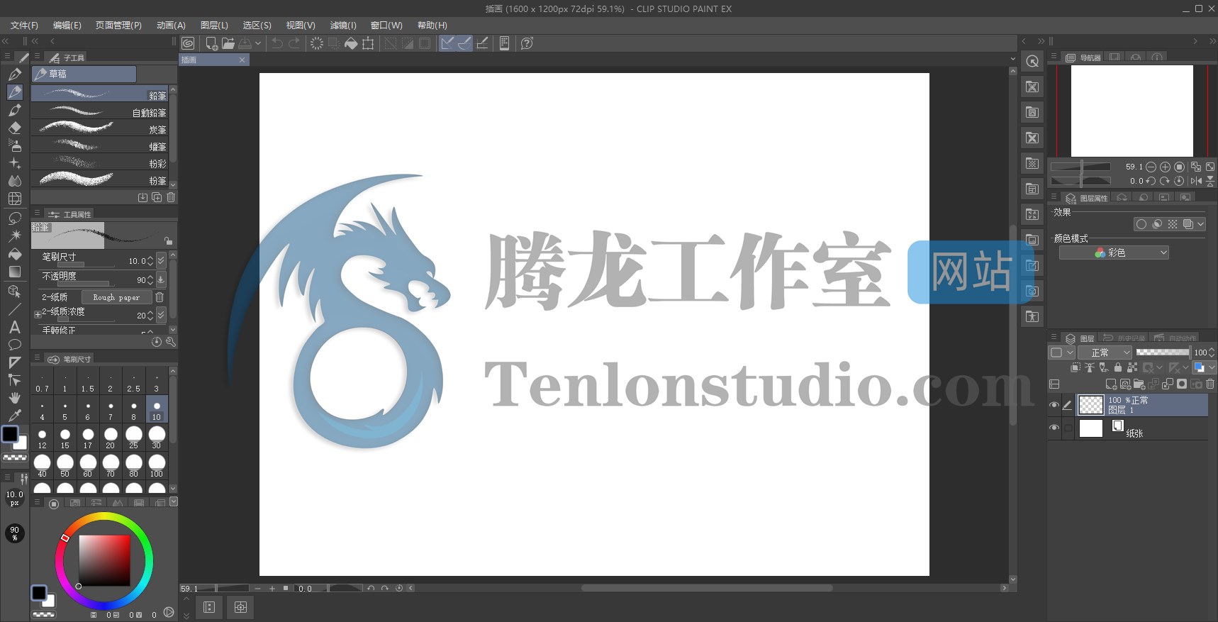Select the Auto select magic wand tool

(x=15, y=235)
